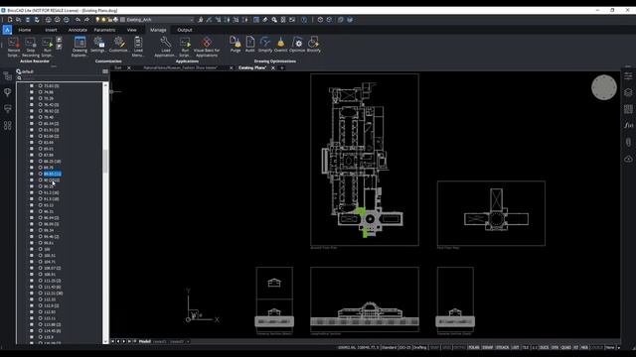Toggle SNAP in status bar
The image size is (636, 357).
click(x=434, y=347)
